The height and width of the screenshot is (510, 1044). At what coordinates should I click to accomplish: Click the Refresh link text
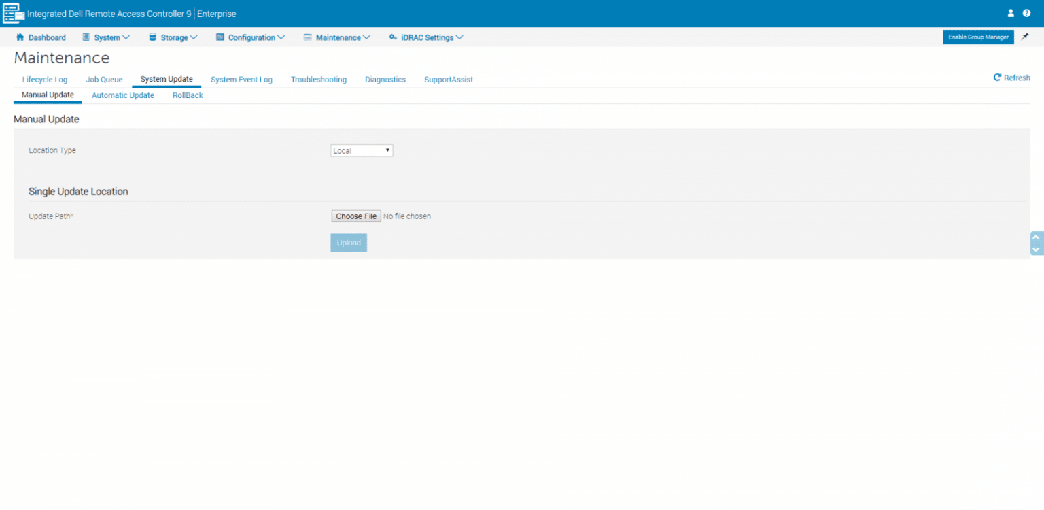(x=1017, y=78)
